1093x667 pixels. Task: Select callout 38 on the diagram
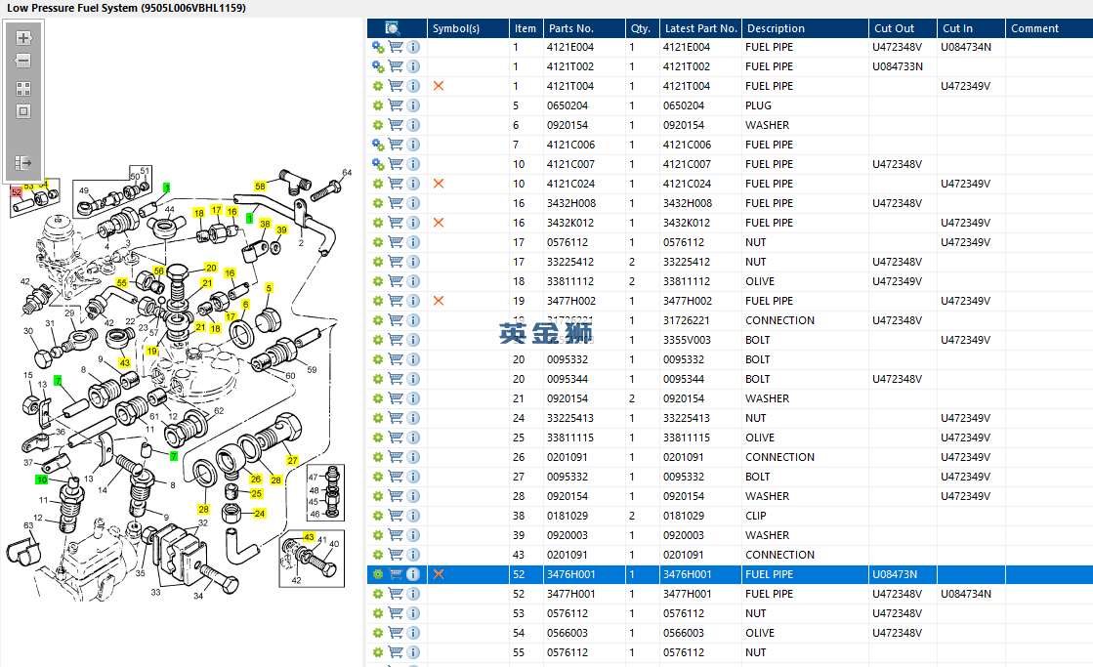[x=265, y=224]
